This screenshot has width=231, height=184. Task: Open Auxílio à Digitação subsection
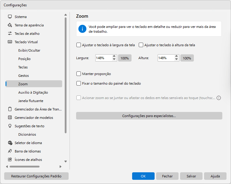[x=34, y=92]
